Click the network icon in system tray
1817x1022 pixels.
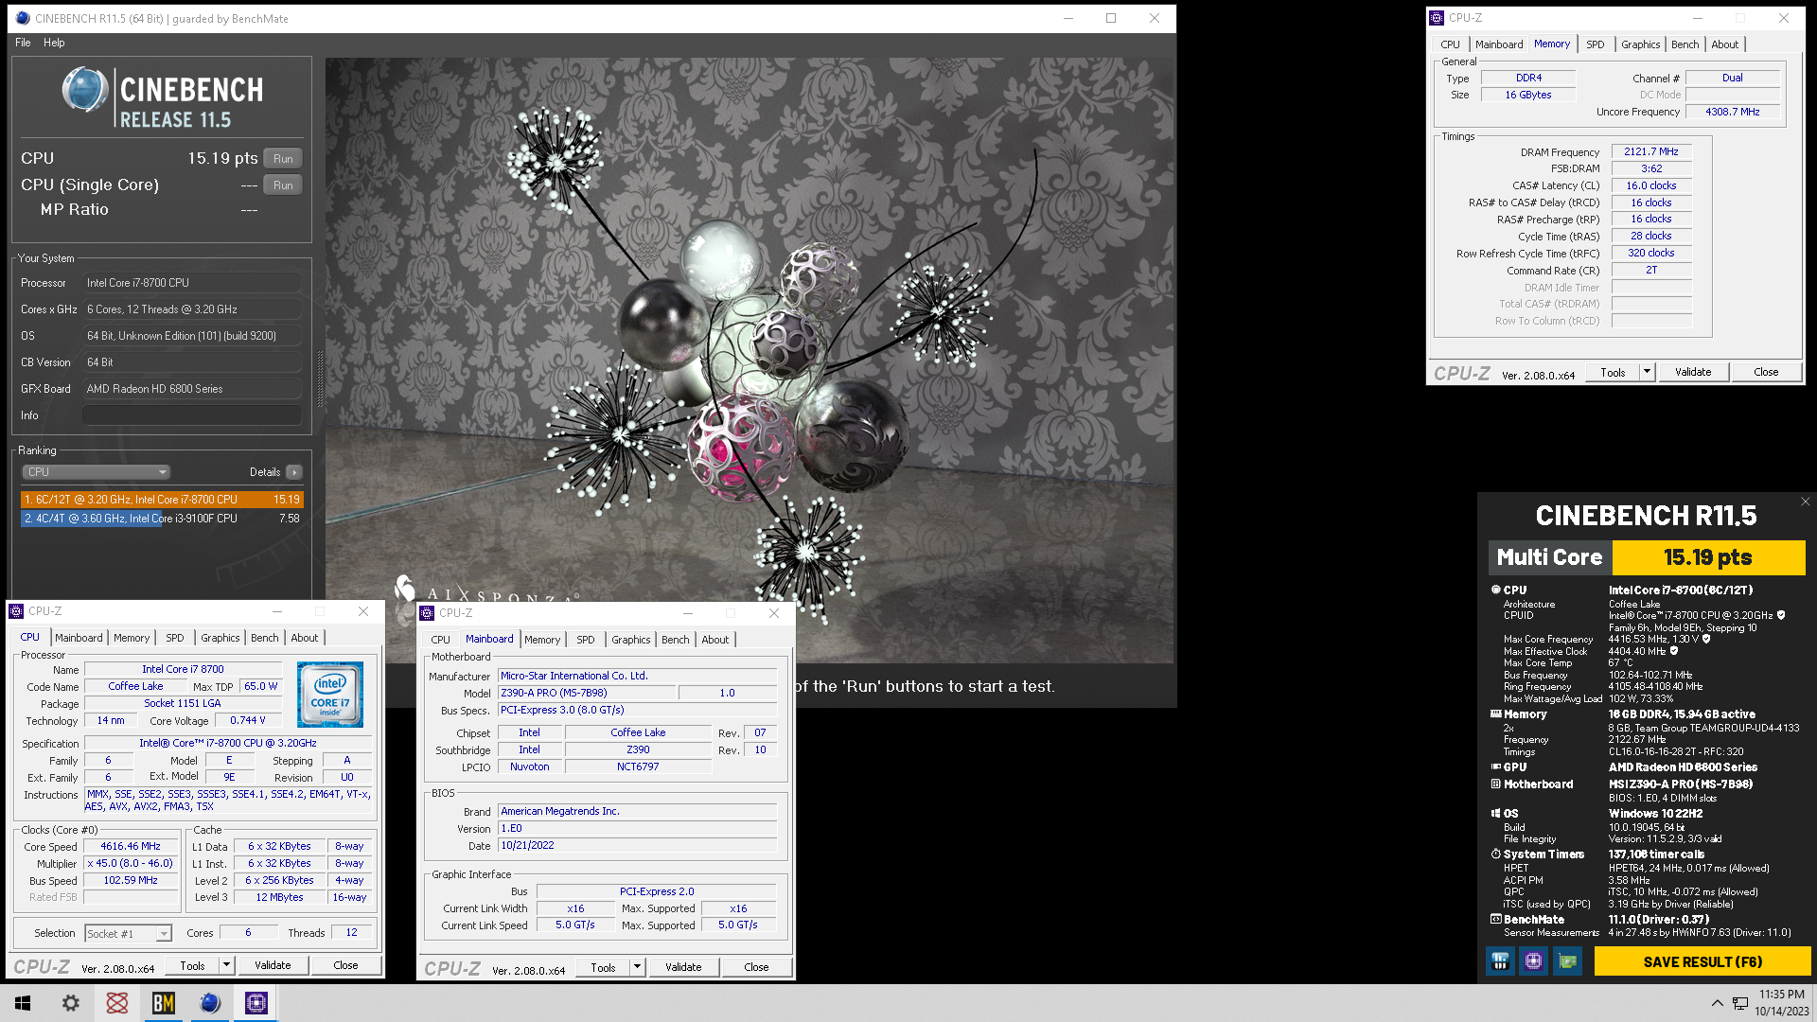[1740, 1003]
